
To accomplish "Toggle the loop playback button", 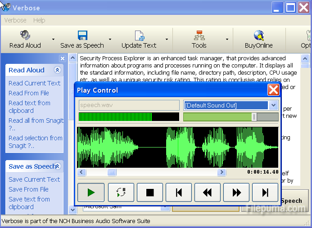I will pyautogui.click(x=121, y=192).
